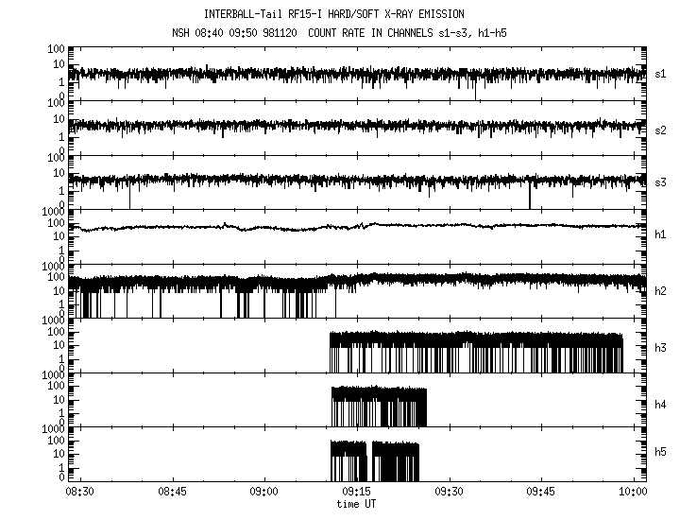Click the 08:30 time axis tick label

coord(78,493)
